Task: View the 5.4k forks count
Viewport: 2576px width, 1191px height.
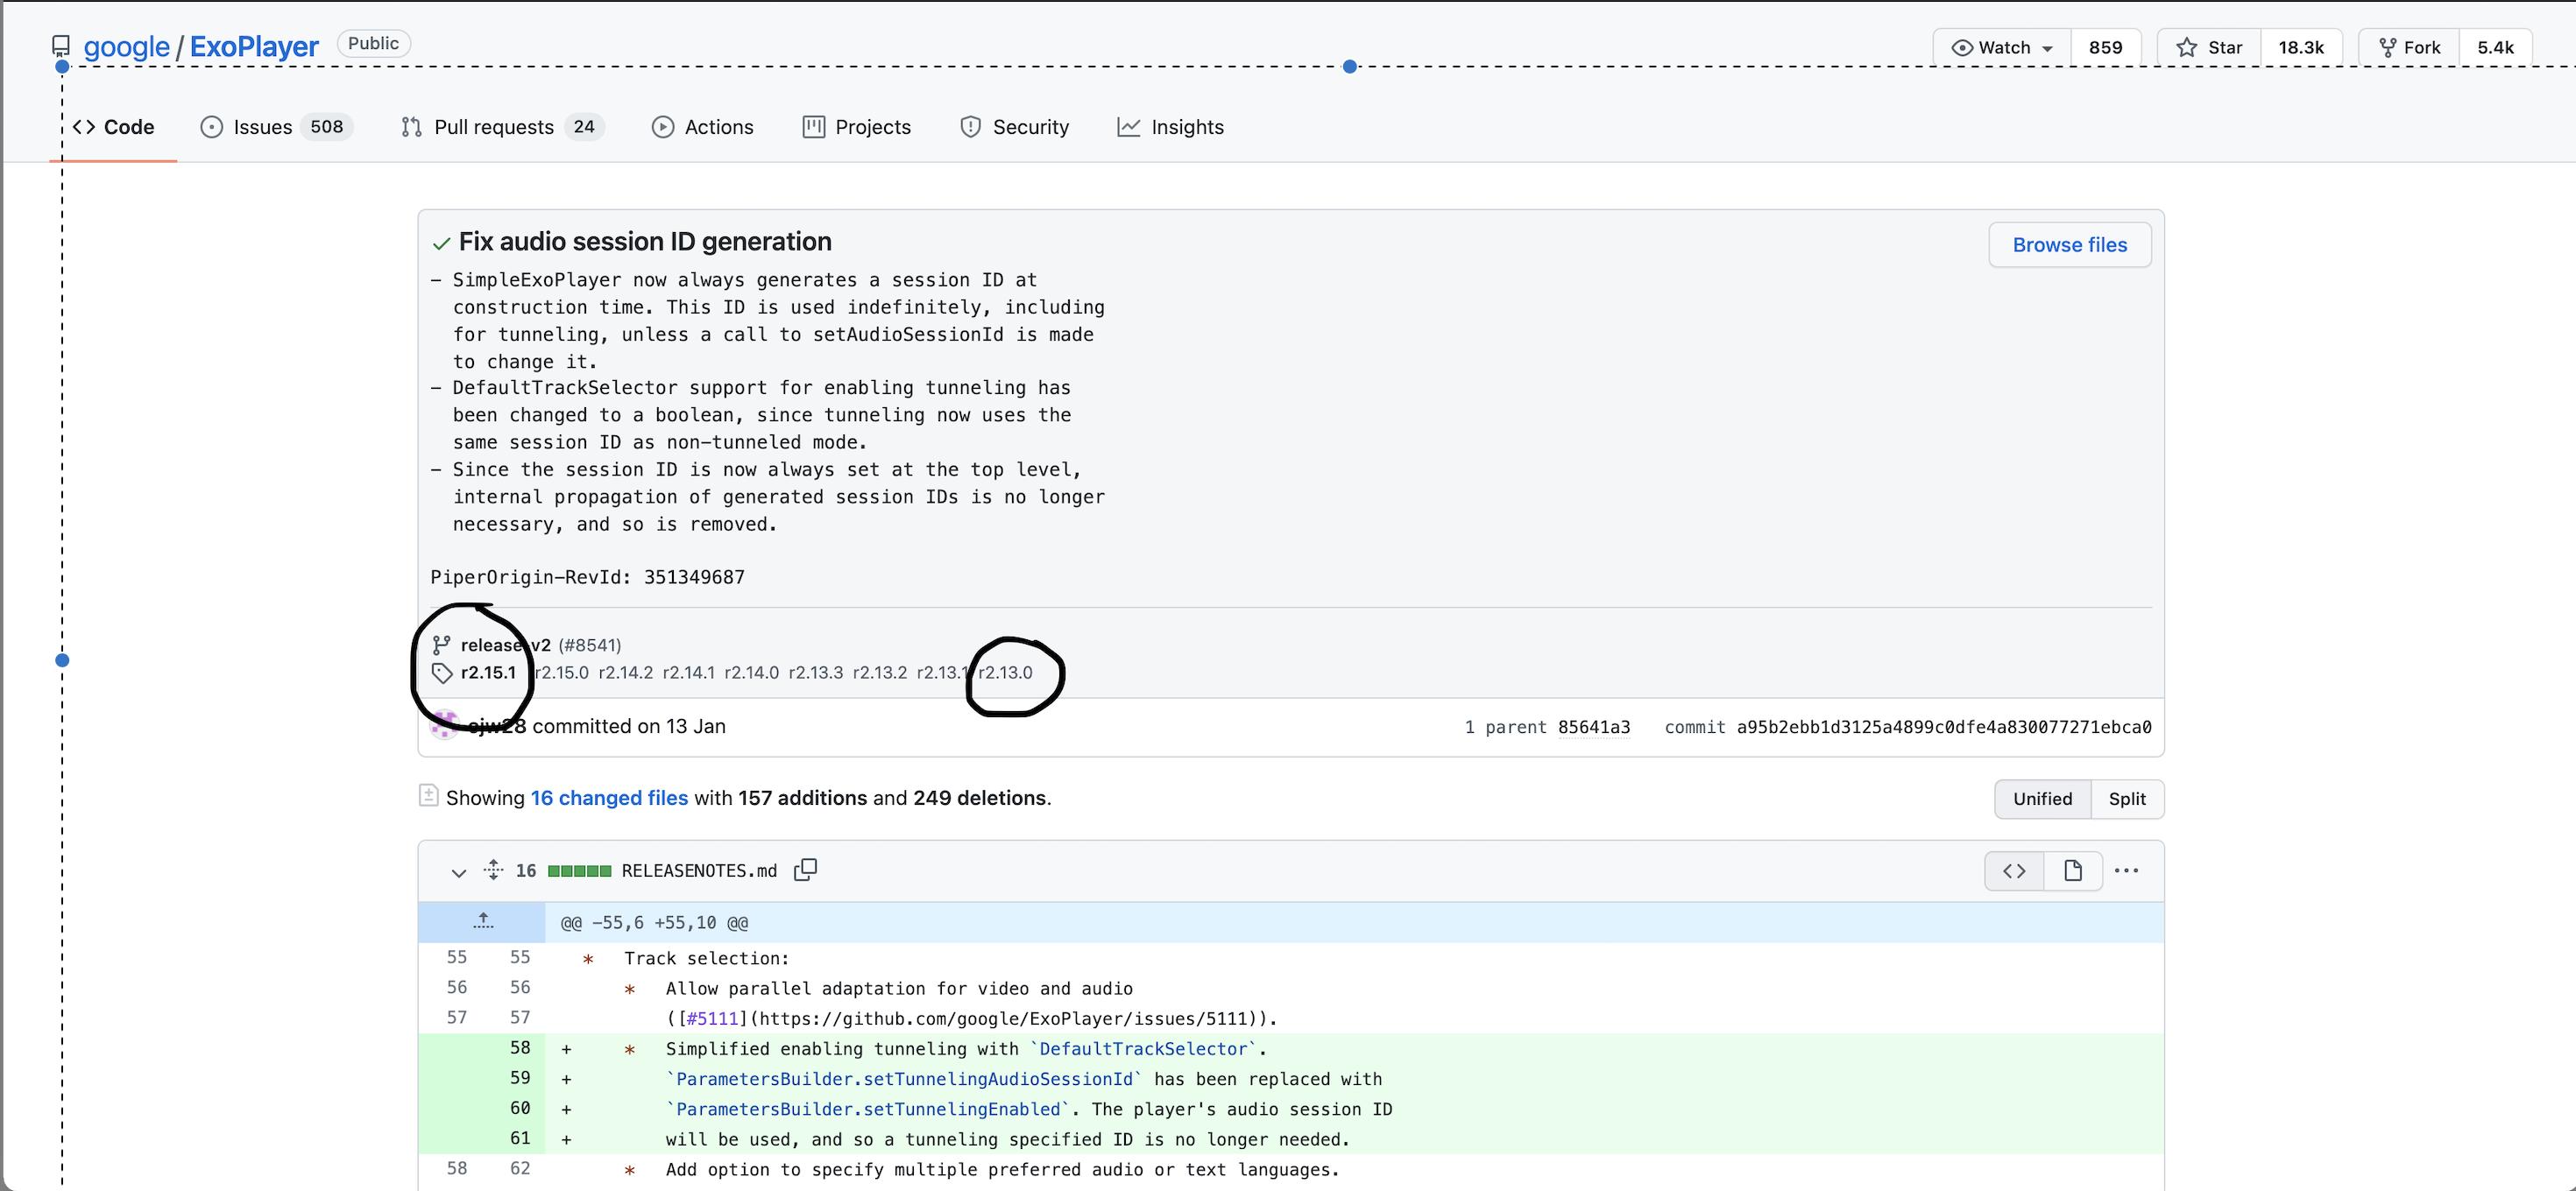Action: [2495, 47]
